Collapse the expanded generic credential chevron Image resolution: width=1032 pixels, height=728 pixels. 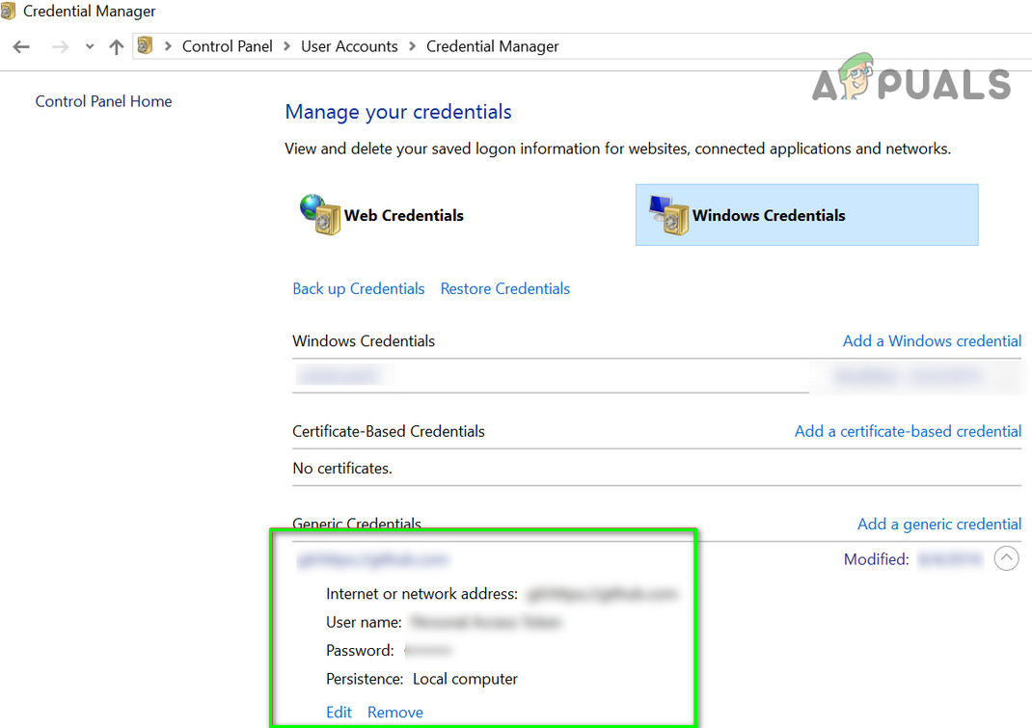(x=1006, y=558)
